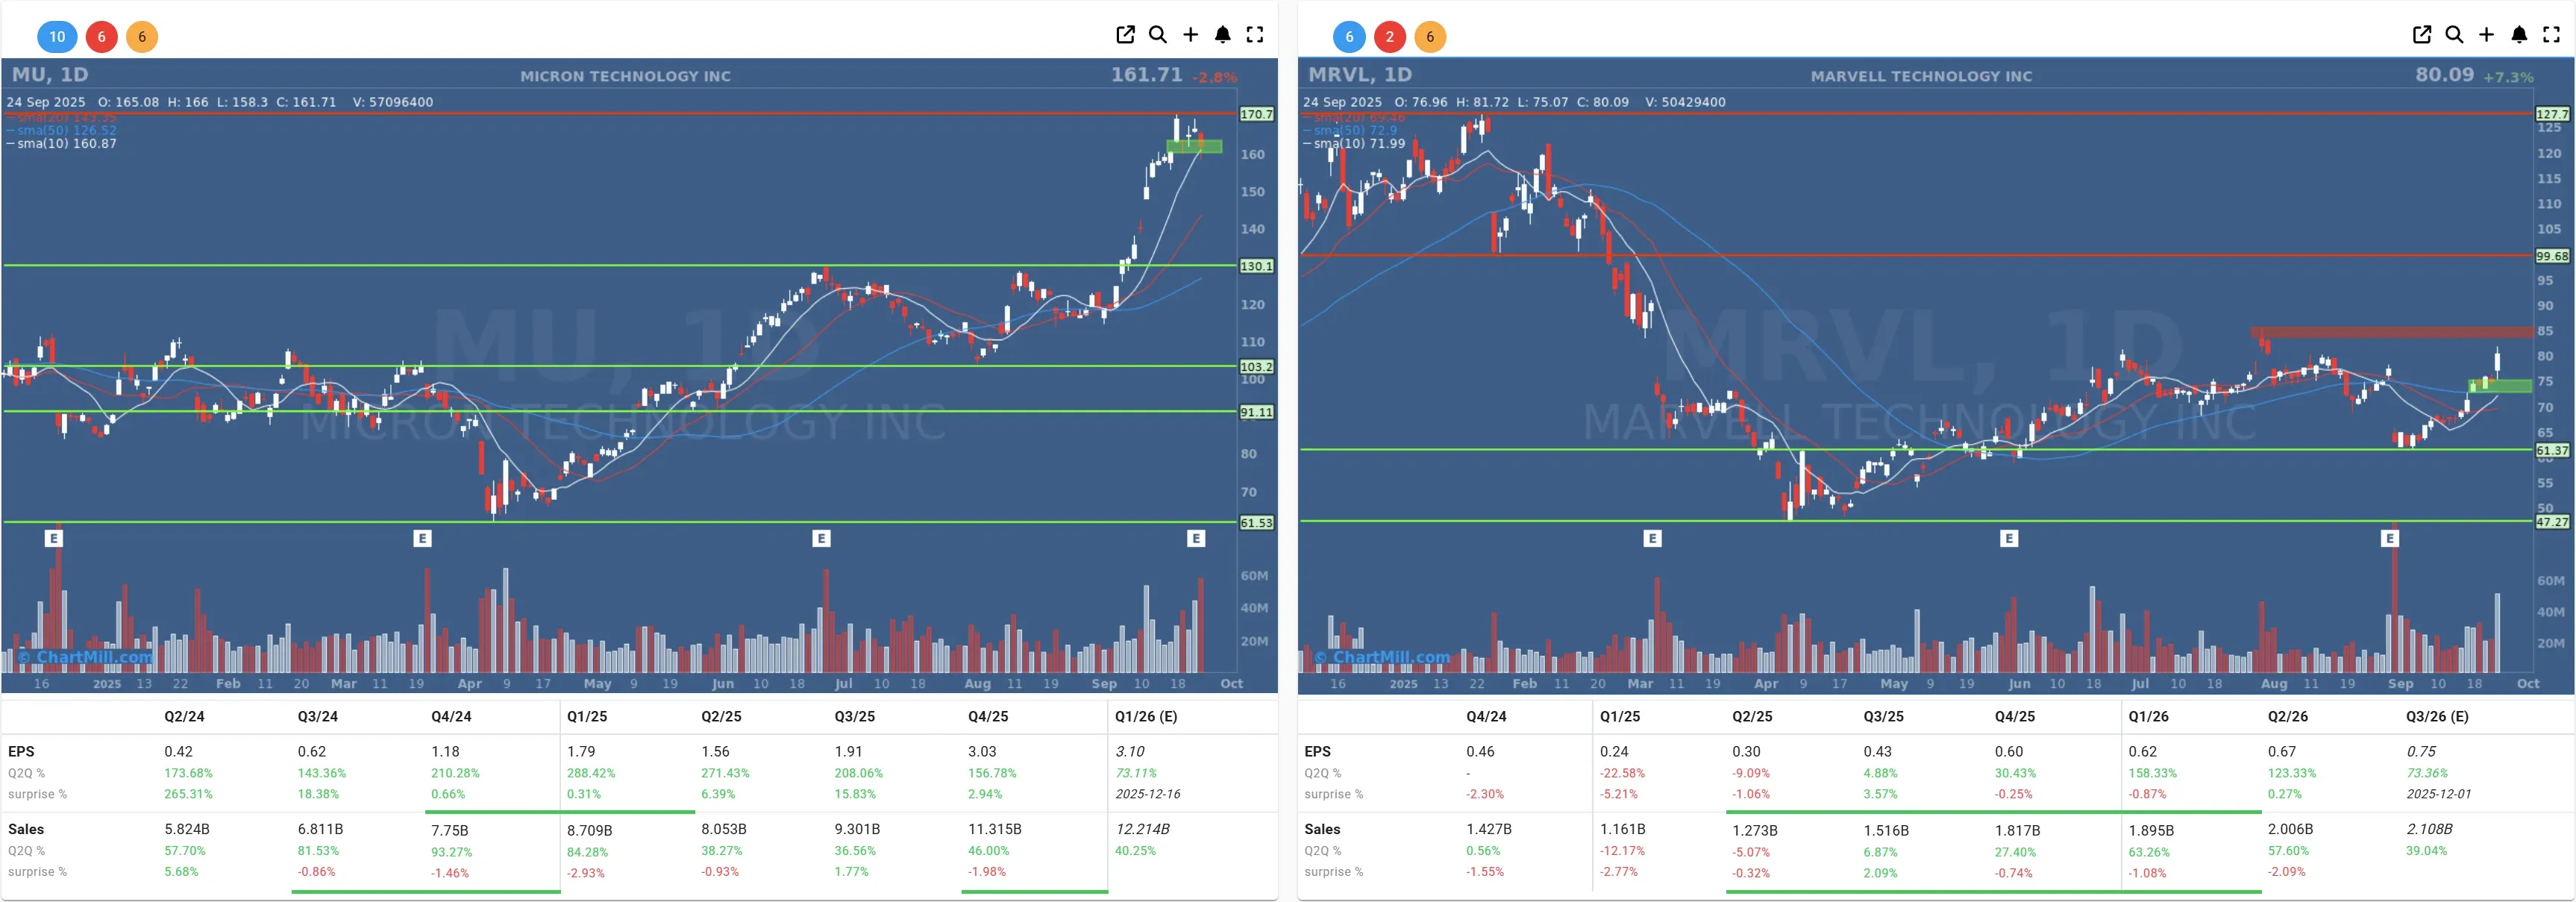Click the Q2/26 column header in MRVL table
Image resolution: width=2576 pixels, height=902 pixels.
click(x=2288, y=717)
